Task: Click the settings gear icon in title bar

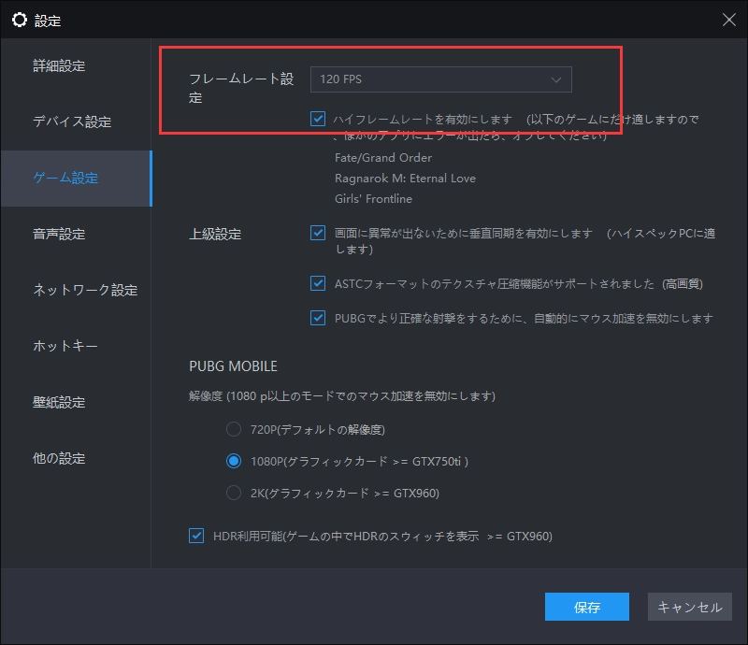Action: coord(20,20)
